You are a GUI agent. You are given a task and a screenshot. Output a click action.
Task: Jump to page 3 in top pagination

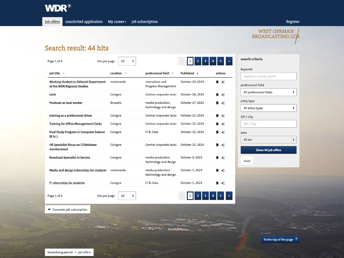(x=205, y=61)
